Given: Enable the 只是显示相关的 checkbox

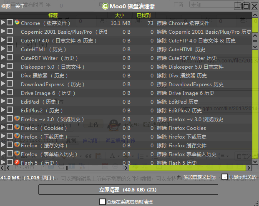Looking at the screenshot, I should pos(225,177).
